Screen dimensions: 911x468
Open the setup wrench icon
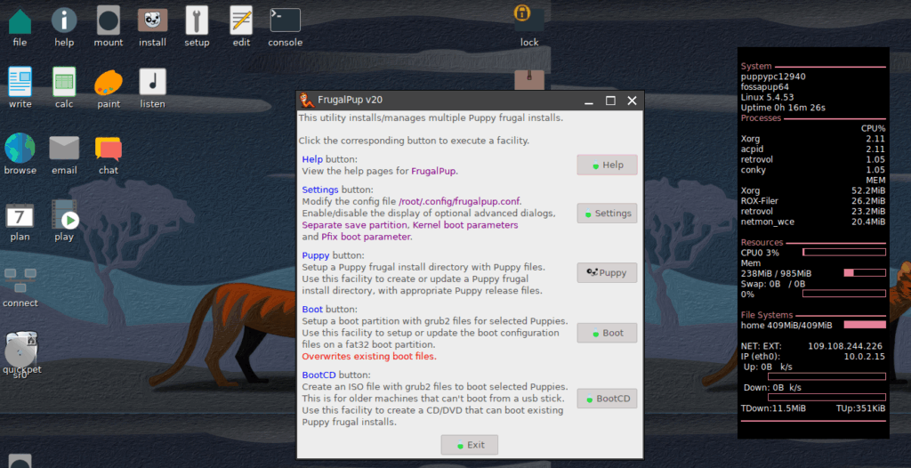click(x=197, y=21)
